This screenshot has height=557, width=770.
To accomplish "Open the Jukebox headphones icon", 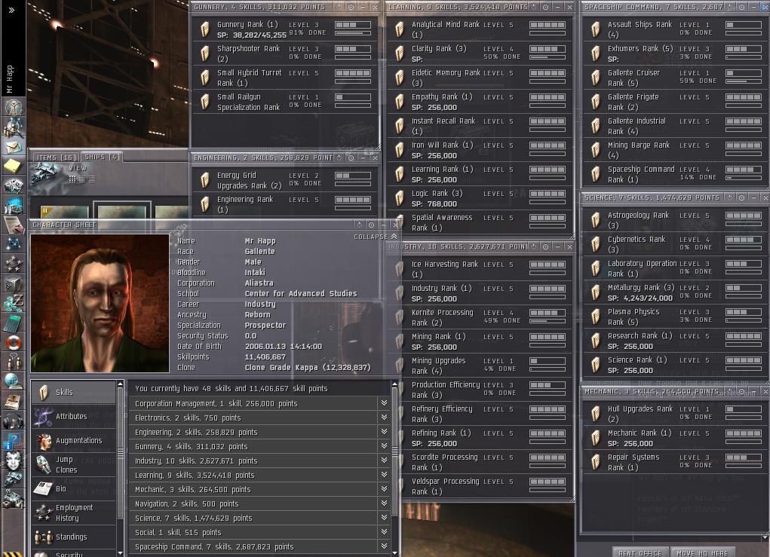I will pos(14,421).
